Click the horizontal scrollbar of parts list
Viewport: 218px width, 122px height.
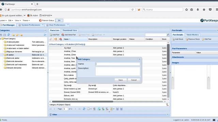(x=82, y=102)
